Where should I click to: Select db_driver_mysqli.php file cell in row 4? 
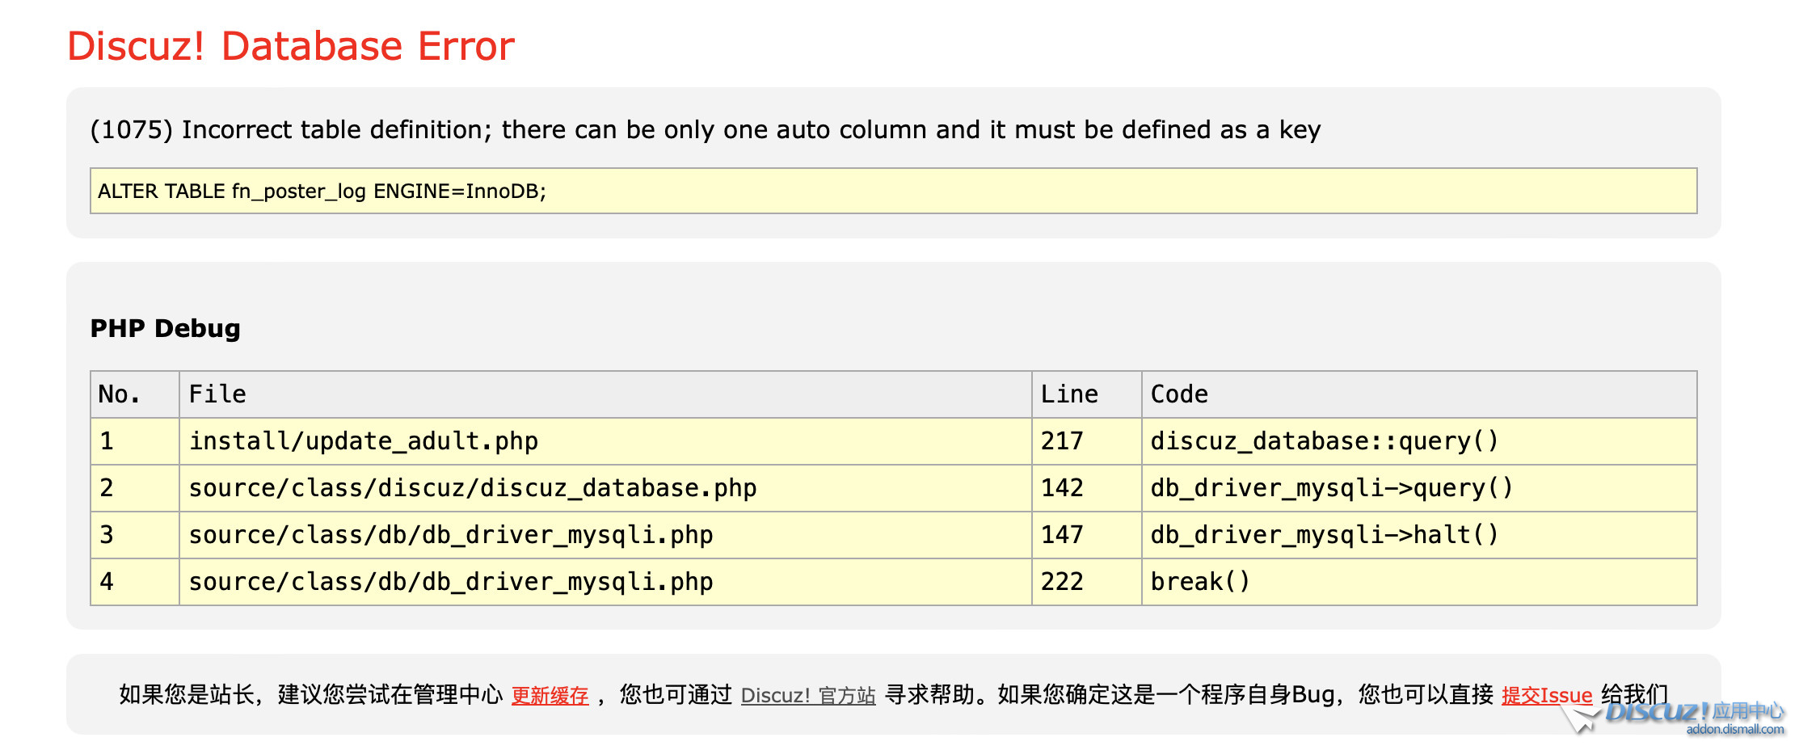pyautogui.click(x=605, y=582)
